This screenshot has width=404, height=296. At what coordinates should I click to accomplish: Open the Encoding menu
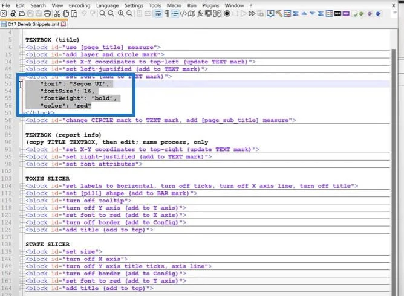[79, 5]
